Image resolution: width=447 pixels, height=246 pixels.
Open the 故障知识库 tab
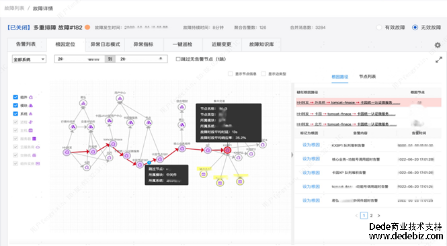click(x=261, y=44)
